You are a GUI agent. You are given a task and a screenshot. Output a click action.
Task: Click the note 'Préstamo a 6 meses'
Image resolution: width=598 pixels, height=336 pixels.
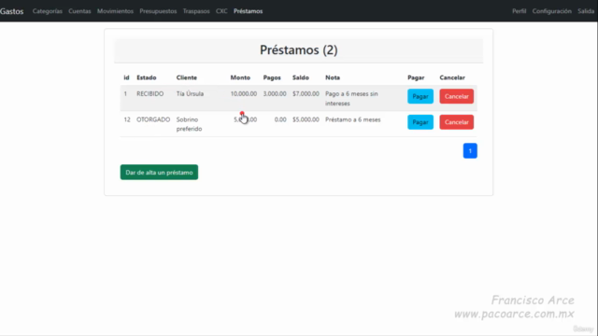353,119
